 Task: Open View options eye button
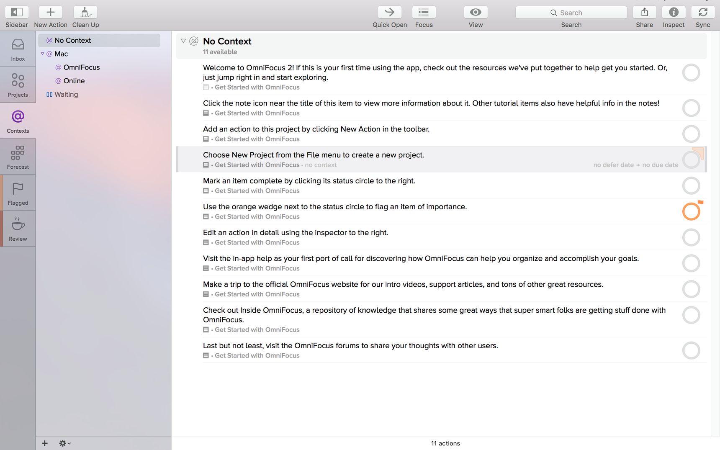(x=476, y=12)
